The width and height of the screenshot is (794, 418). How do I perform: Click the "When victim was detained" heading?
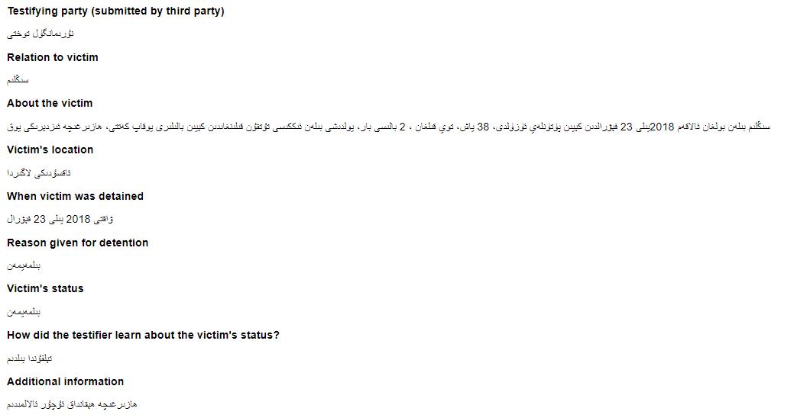(x=75, y=196)
